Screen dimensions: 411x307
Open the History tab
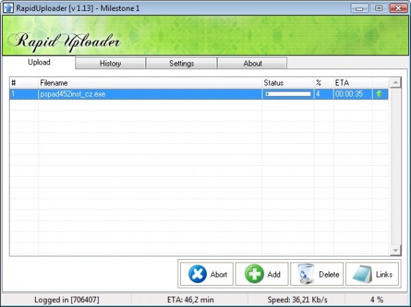[x=110, y=63]
